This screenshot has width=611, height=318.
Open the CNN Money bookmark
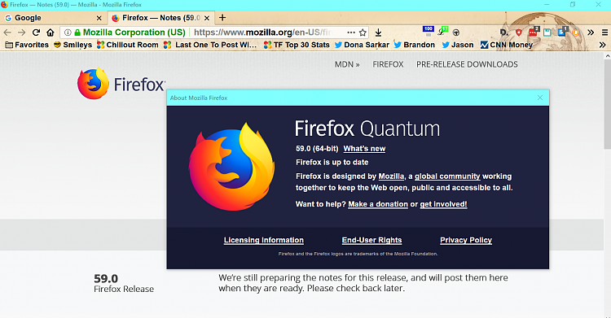[507, 45]
